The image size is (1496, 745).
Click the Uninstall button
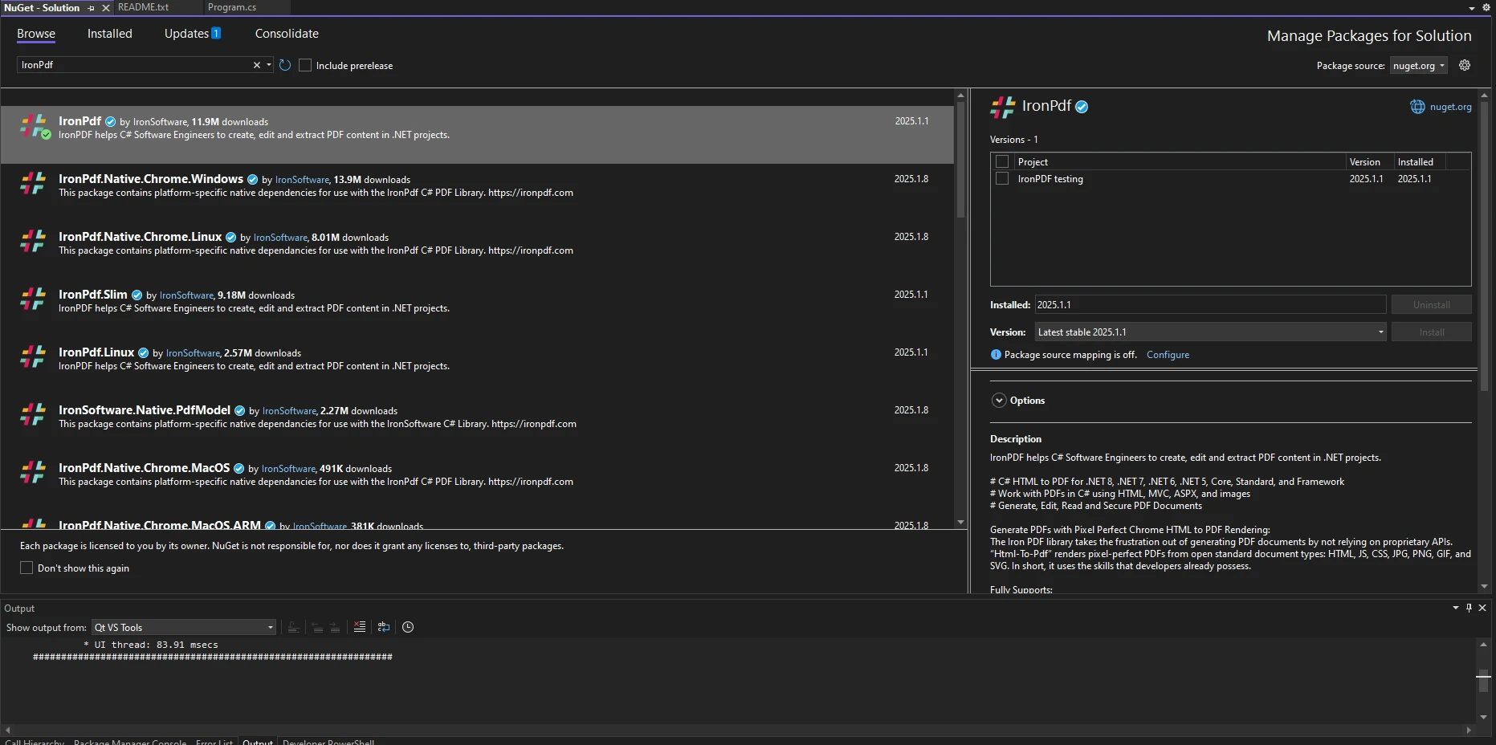coord(1432,305)
